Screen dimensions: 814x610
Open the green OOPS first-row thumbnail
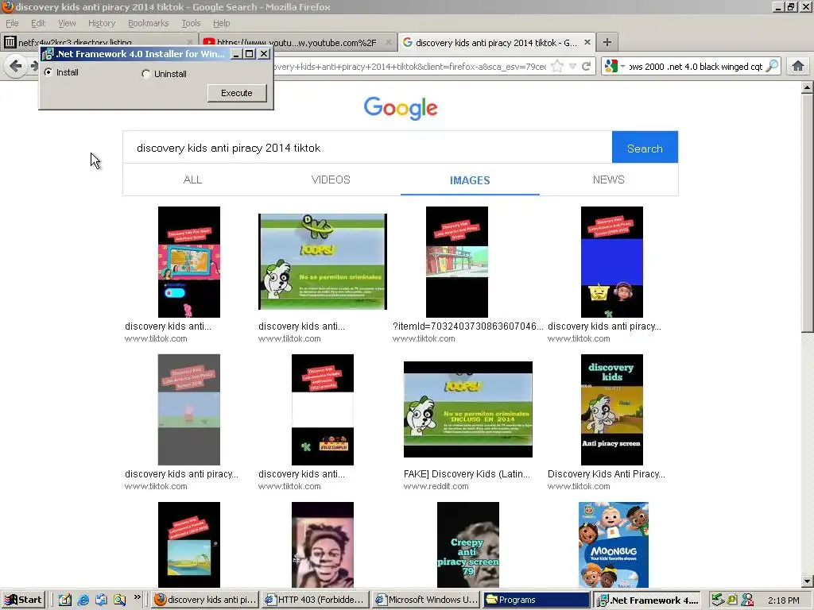[x=323, y=261]
